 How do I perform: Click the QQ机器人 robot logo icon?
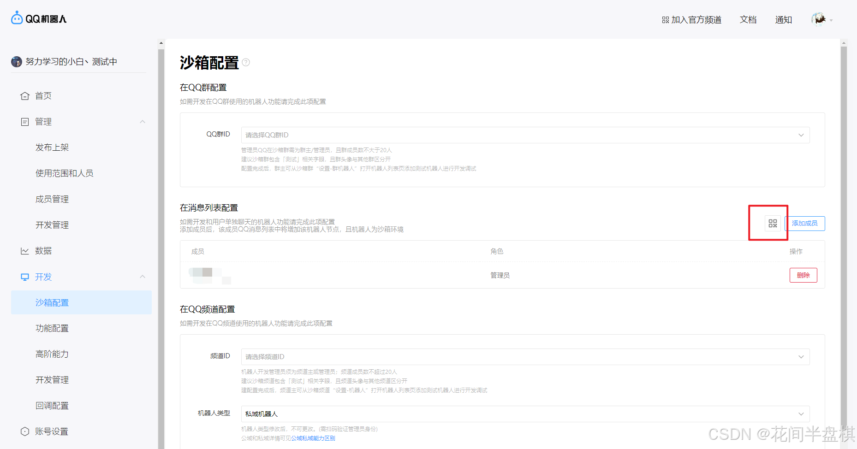(x=17, y=18)
